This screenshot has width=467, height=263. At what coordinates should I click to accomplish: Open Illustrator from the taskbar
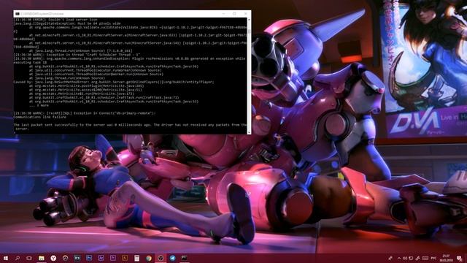125,258
